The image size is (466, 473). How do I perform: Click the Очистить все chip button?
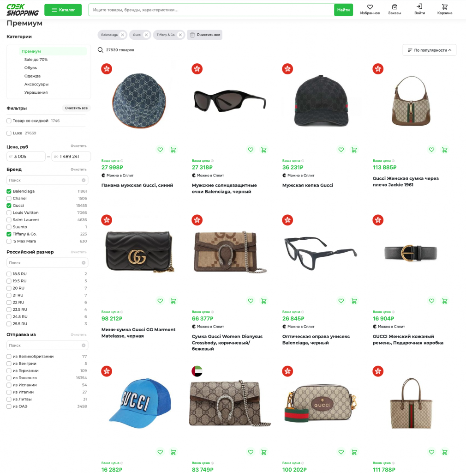204,35
